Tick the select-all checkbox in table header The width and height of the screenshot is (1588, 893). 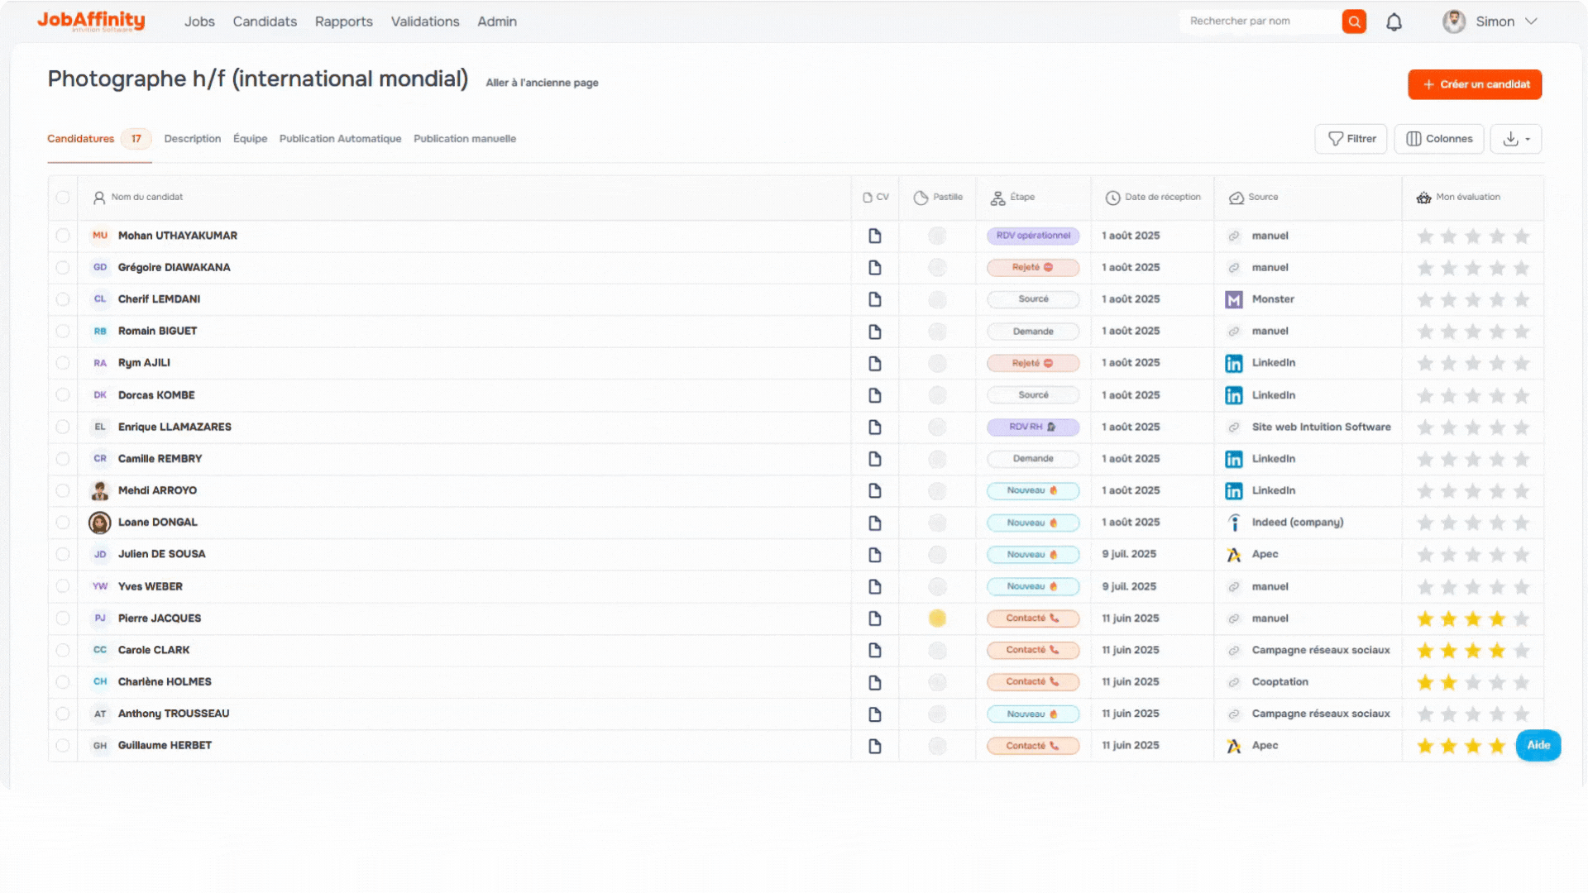tap(63, 198)
